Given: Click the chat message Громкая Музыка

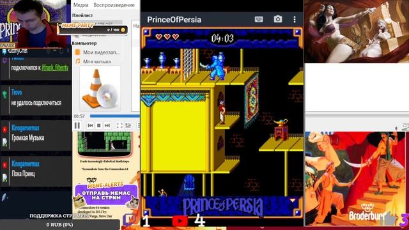Looking at the screenshot, I should pos(28,138).
